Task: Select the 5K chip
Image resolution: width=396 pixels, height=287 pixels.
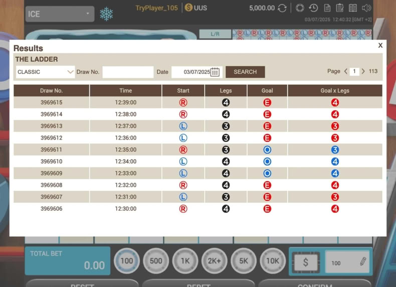Action: [x=244, y=261]
